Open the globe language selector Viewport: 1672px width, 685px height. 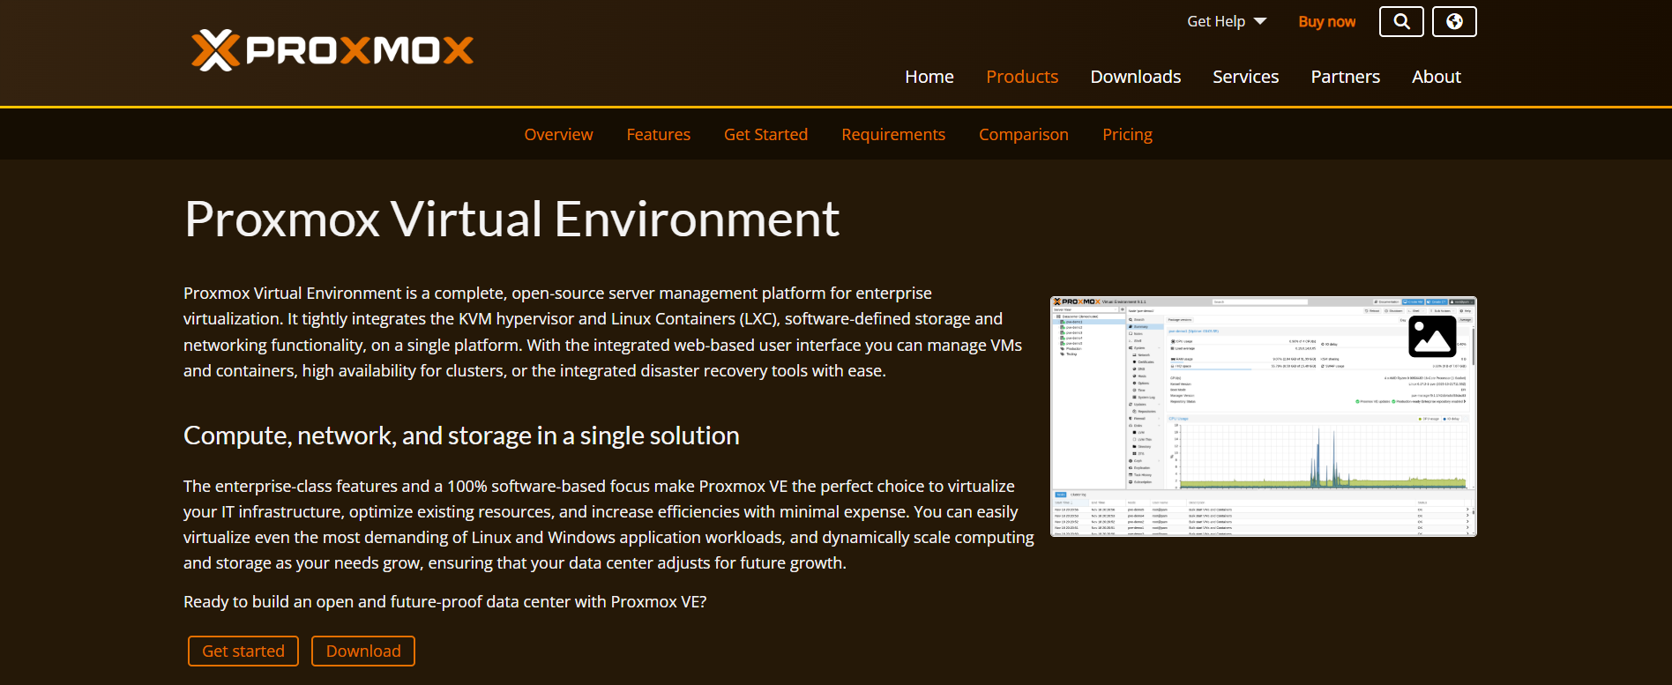[1454, 21]
